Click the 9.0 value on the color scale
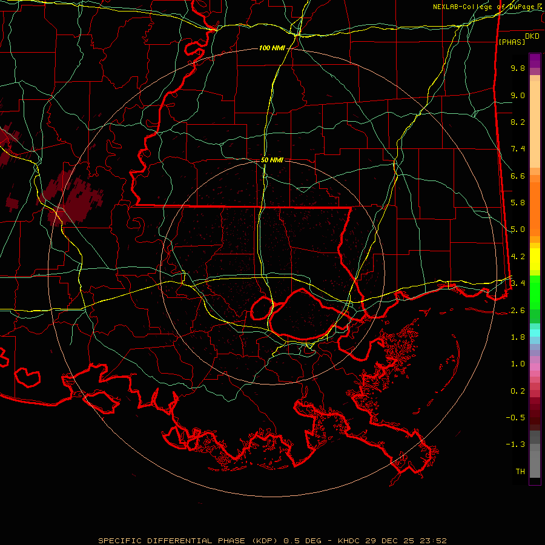This screenshot has width=545, height=545. coord(518,95)
